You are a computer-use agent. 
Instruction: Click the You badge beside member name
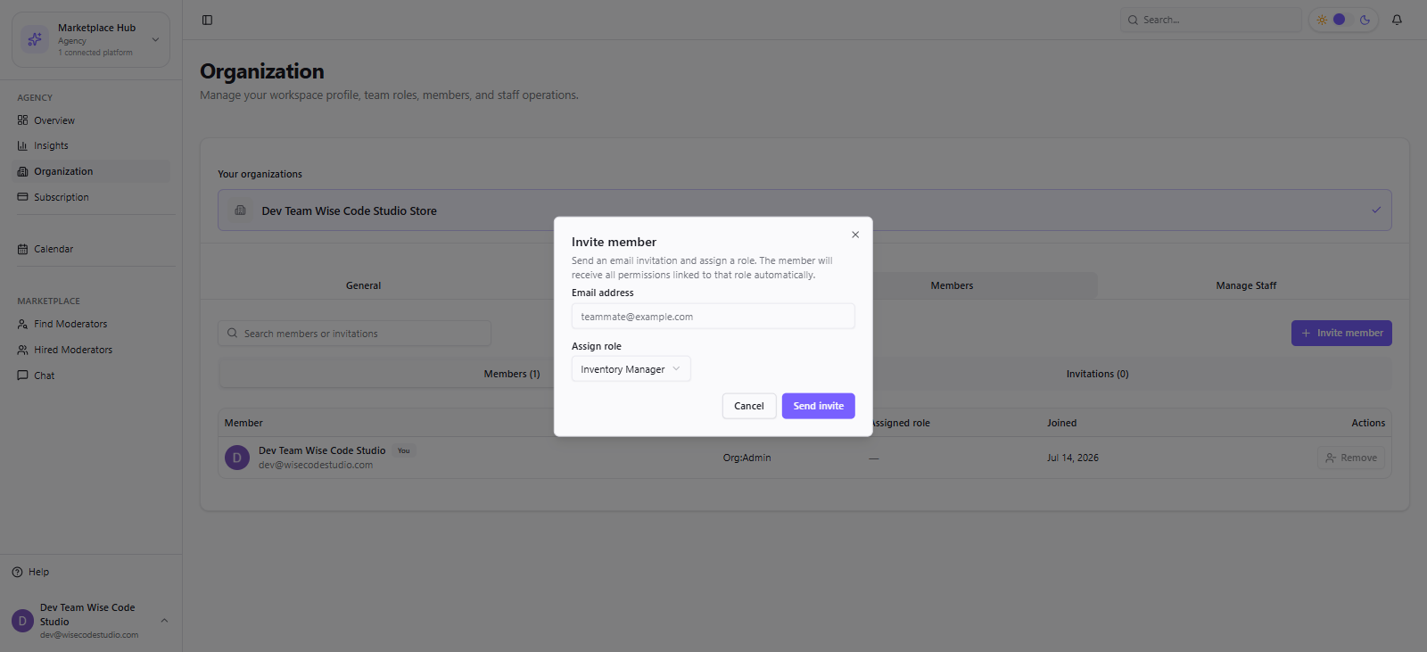point(404,450)
